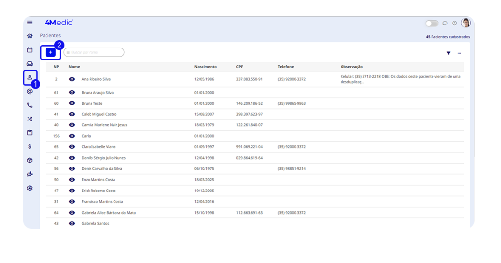The image size is (501, 263).
Task: Toggle the switch in the top header
Action: [x=432, y=23]
